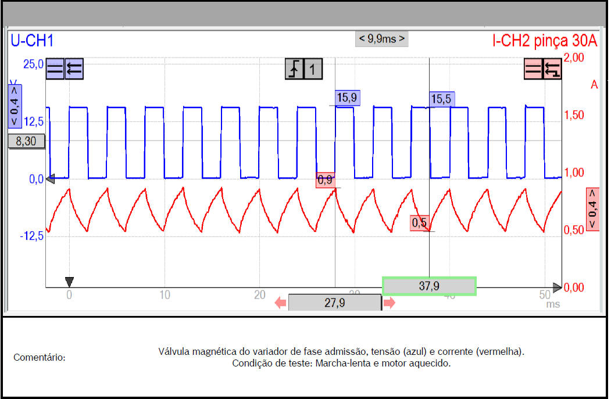The image size is (611, 399).
Task: Click the 9,9ms cursor difference label
Action: pos(381,39)
